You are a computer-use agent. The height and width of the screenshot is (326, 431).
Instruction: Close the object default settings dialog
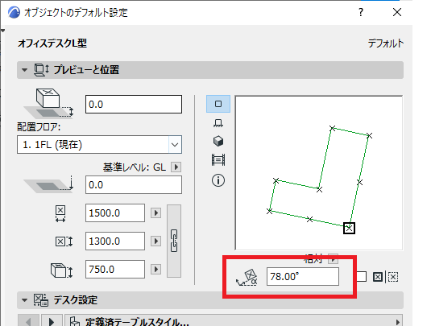397,12
